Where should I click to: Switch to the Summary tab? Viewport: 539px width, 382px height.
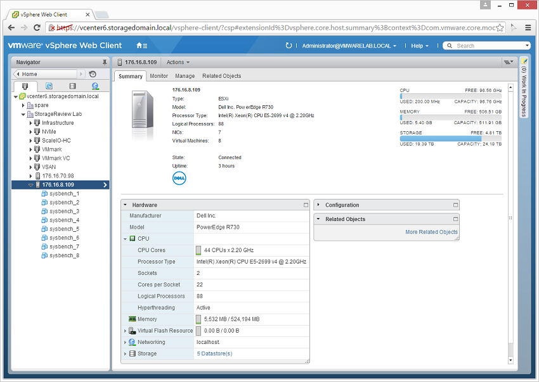coord(130,76)
